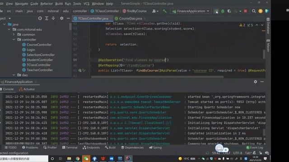Open the Spring tool window

coord(155,148)
